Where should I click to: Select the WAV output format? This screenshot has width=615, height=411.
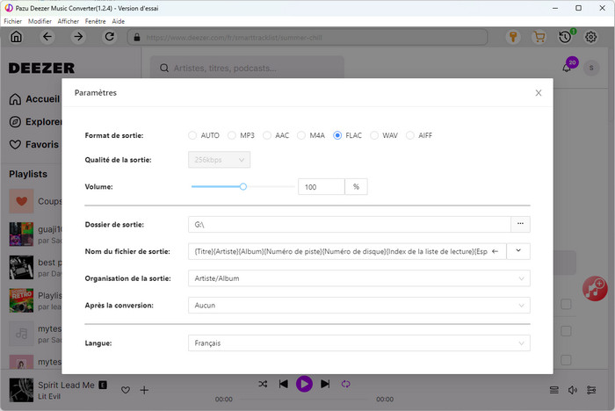(x=376, y=135)
